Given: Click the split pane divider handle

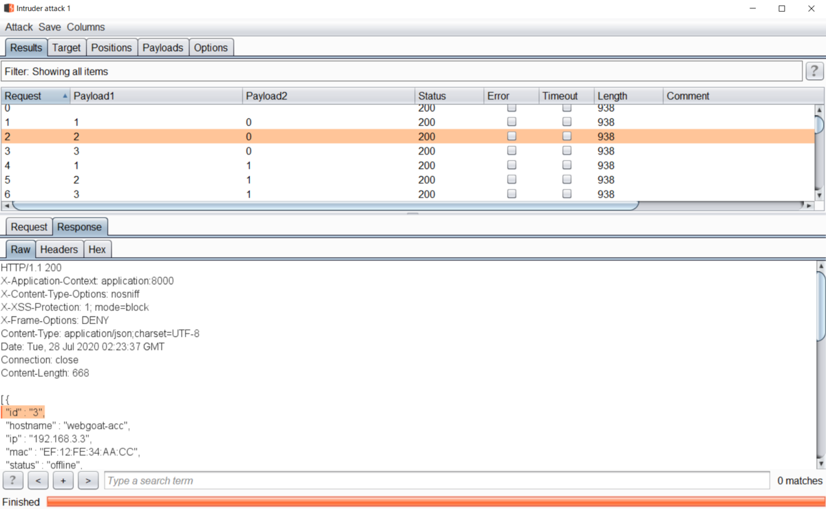Looking at the screenshot, I should [x=413, y=214].
